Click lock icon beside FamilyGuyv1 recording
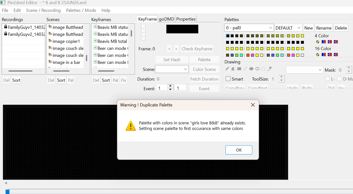Viewport: 353px width, 194px height. tap(6, 27)
